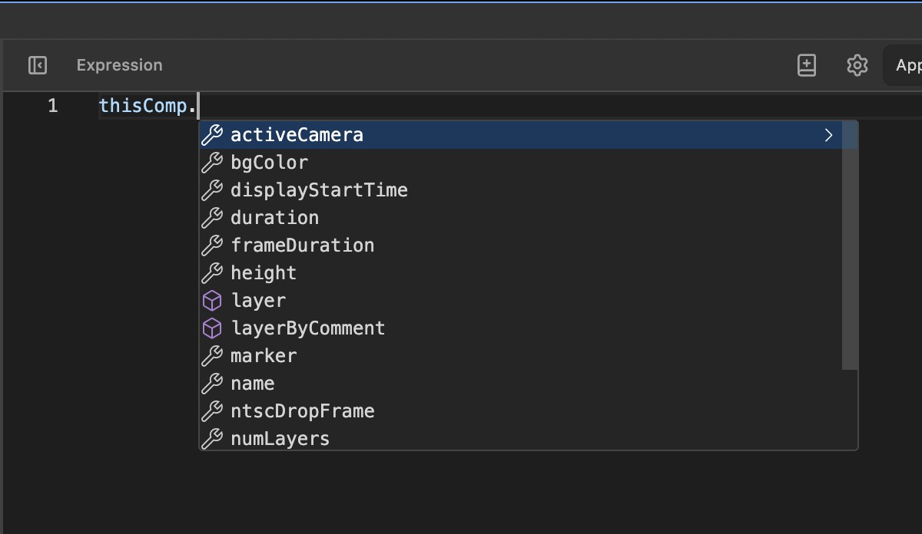Click the wrench icon beside activeCamera
922x534 pixels.
click(213, 134)
